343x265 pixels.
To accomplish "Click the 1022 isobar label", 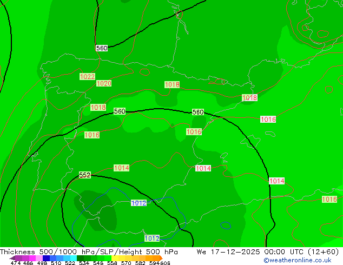I will point(87,77).
